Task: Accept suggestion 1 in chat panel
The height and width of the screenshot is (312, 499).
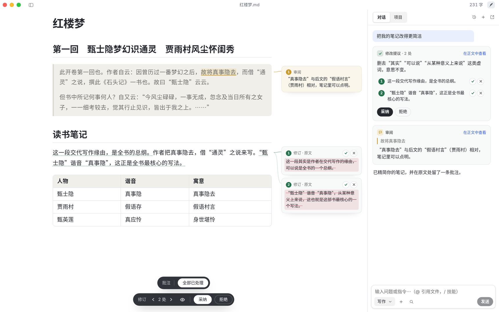Action: tap(473, 81)
